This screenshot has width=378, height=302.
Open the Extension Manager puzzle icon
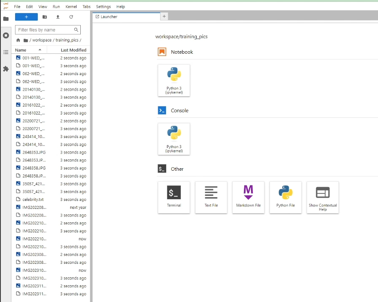(x=6, y=69)
